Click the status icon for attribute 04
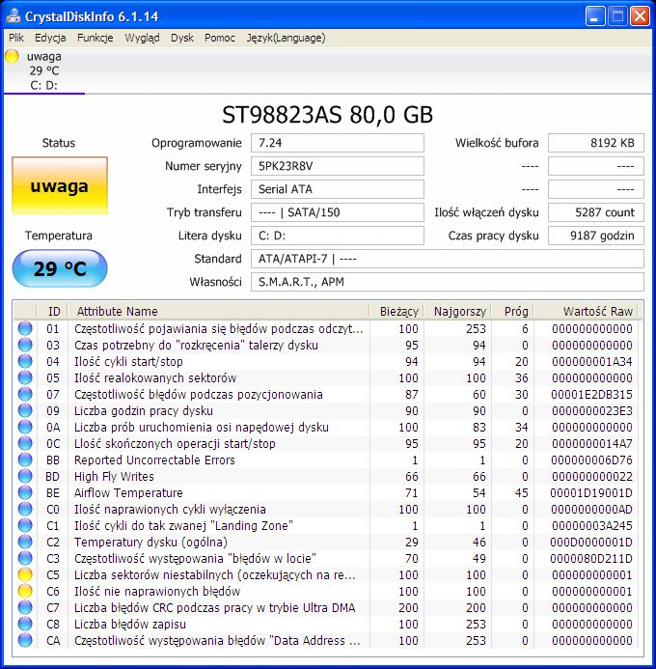656x669 pixels. click(x=25, y=361)
